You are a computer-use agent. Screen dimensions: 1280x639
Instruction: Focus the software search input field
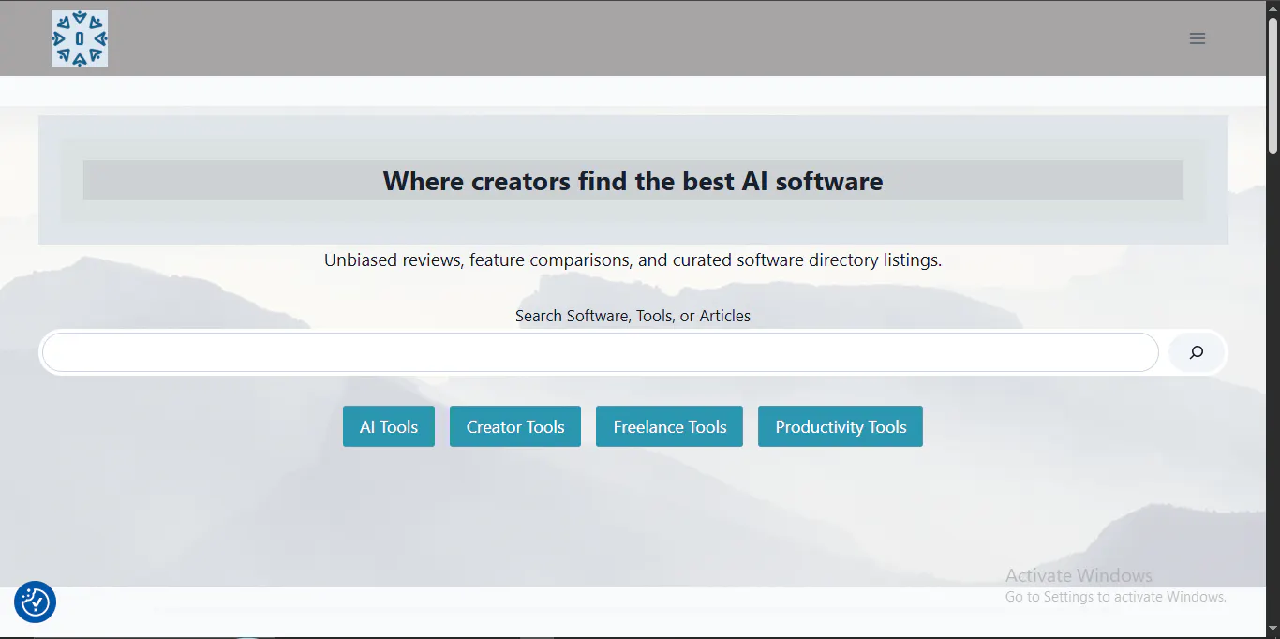click(x=601, y=352)
